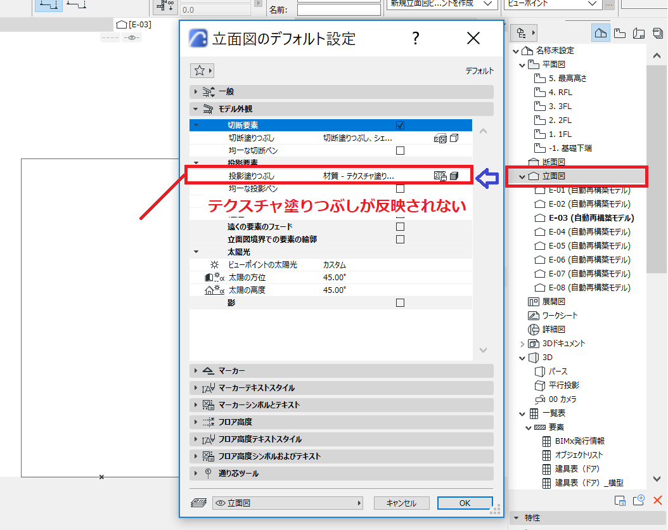Viewport: 668px width, 530px height.
Task: Expand the 3Dドキュメント tree node
Action: tap(522, 344)
